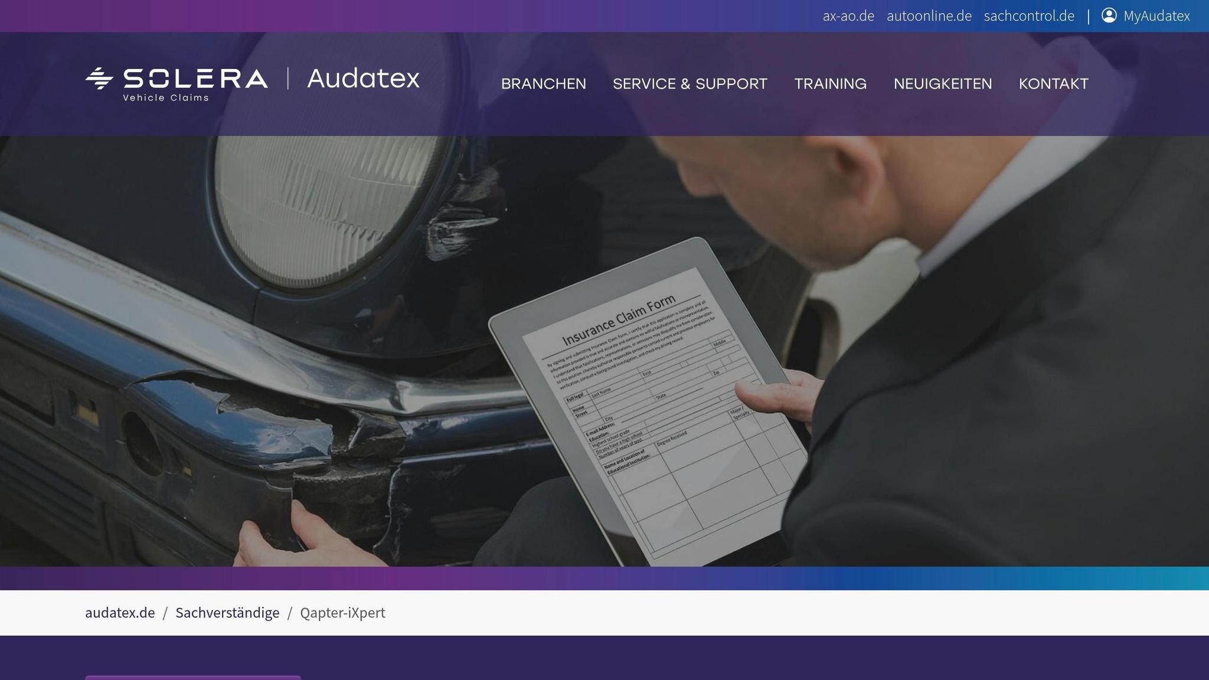Viewport: 1209px width, 680px height.
Task: Select the Kontakt menu item
Action: [1054, 84]
